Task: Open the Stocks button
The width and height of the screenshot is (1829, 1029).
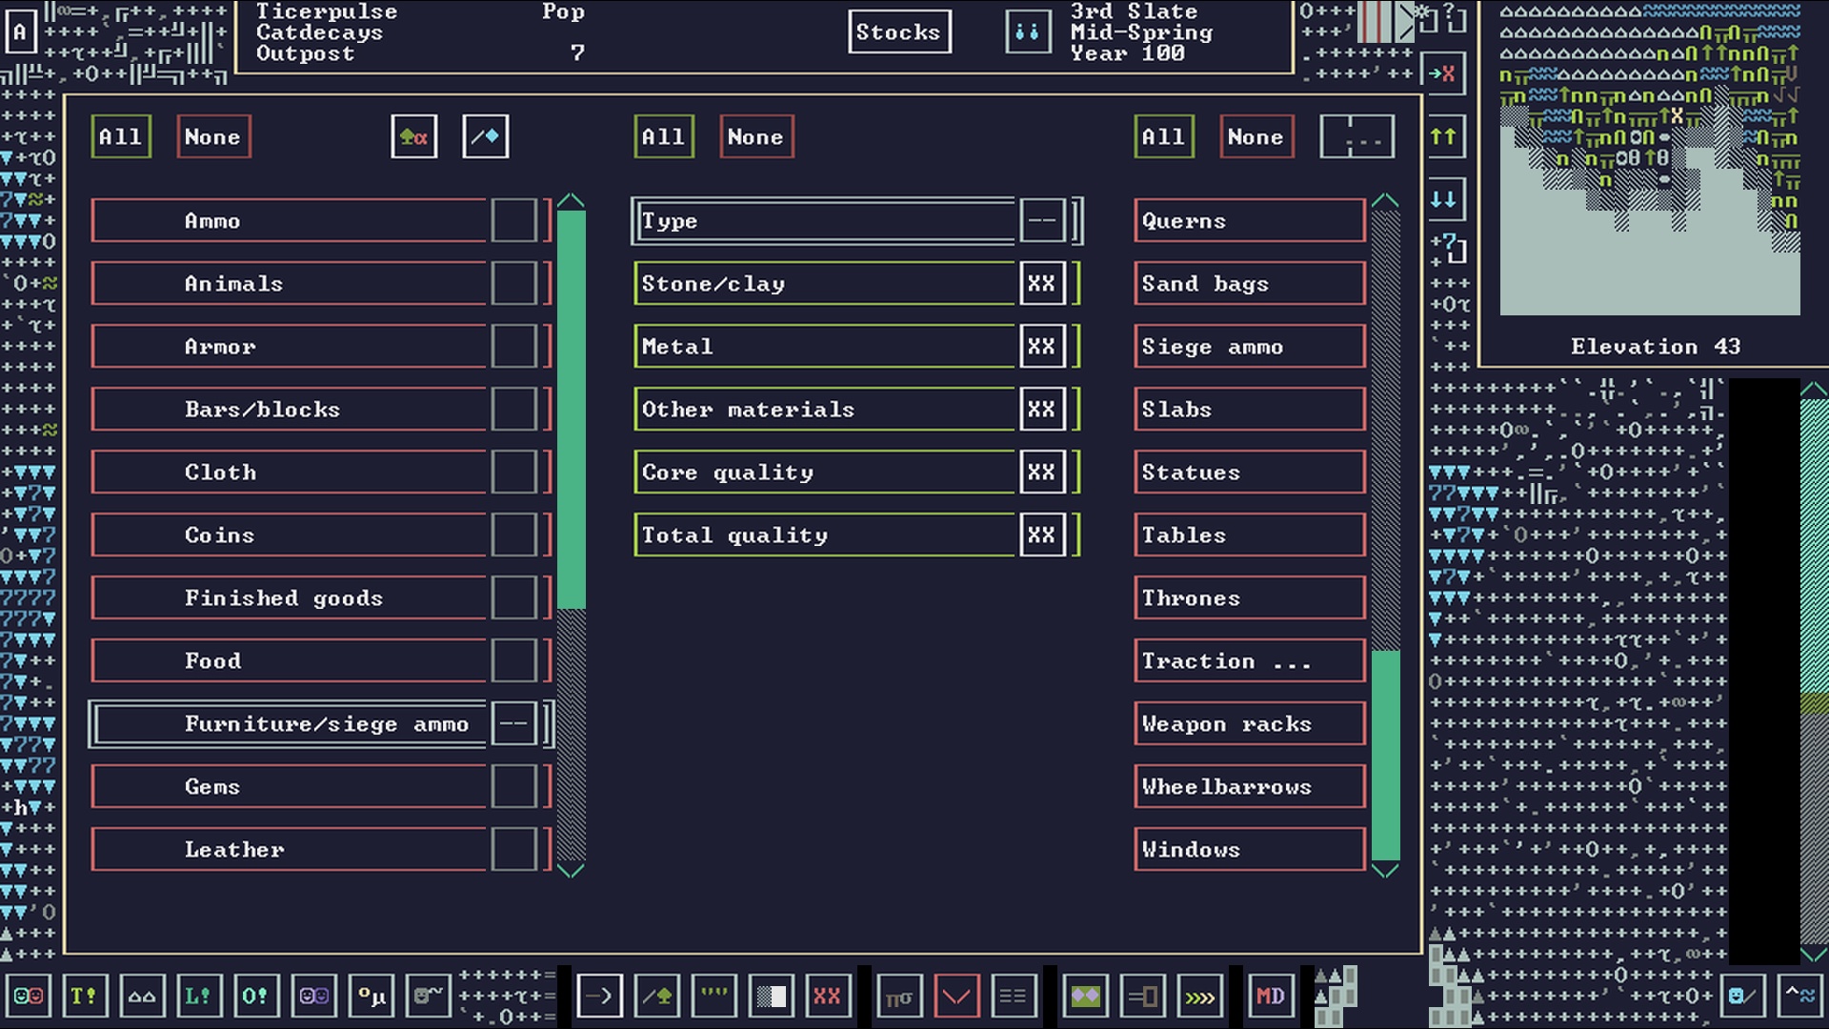Action: coord(898,32)
